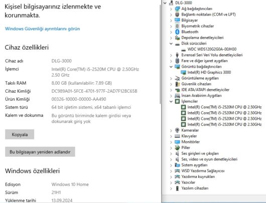Click the Ağ bağdaştırıcıları network icon
This screenshot has height=203, width=266.
(x=177, y=9)
